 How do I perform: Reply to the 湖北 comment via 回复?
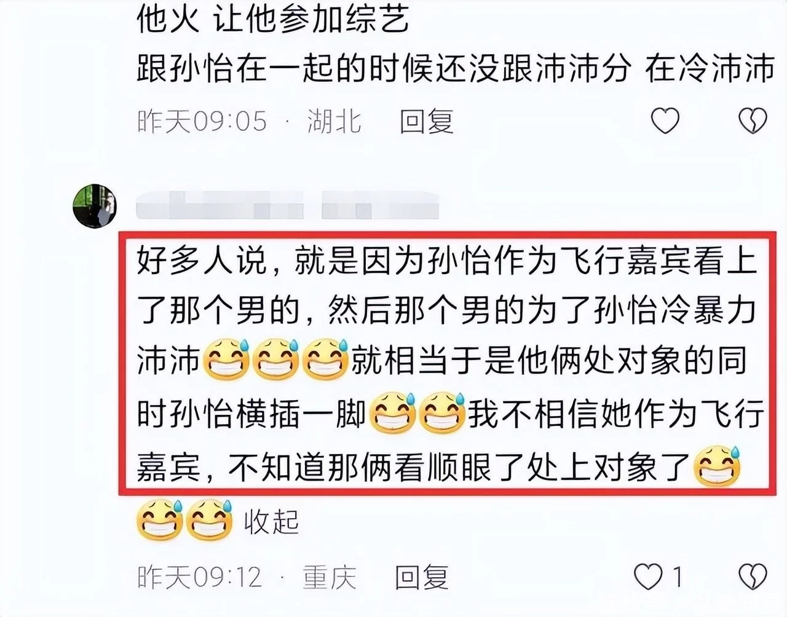point(427,121)
